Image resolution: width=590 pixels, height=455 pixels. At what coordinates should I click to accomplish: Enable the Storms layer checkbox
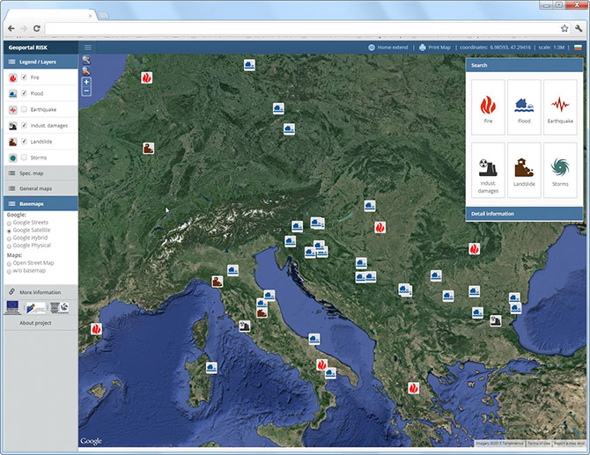pos(24,158)
